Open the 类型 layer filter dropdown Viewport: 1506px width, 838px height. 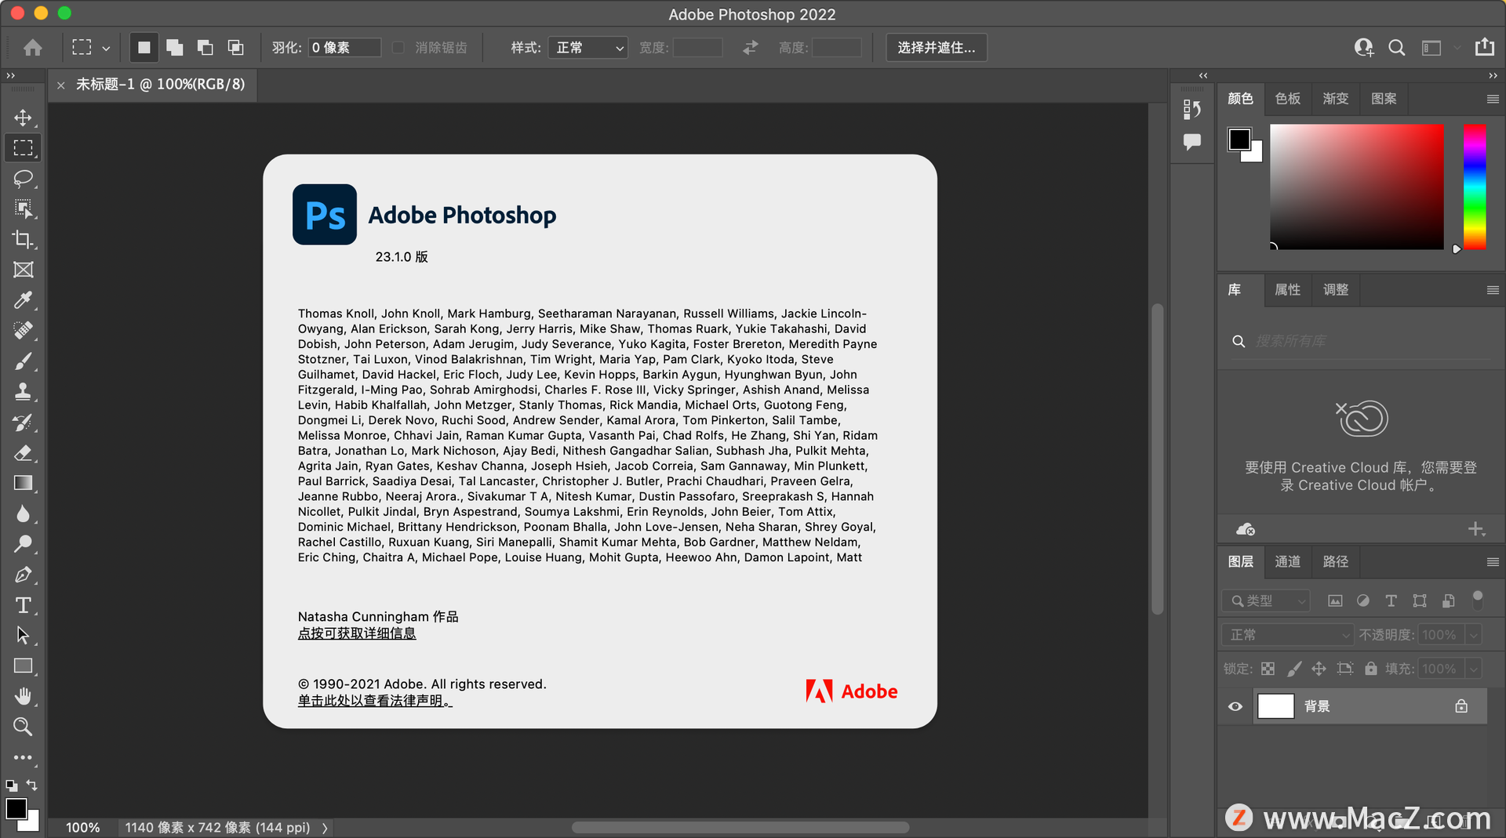coord(1266,600)
